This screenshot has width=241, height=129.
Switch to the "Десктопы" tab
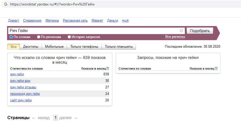tap(31, 47)
